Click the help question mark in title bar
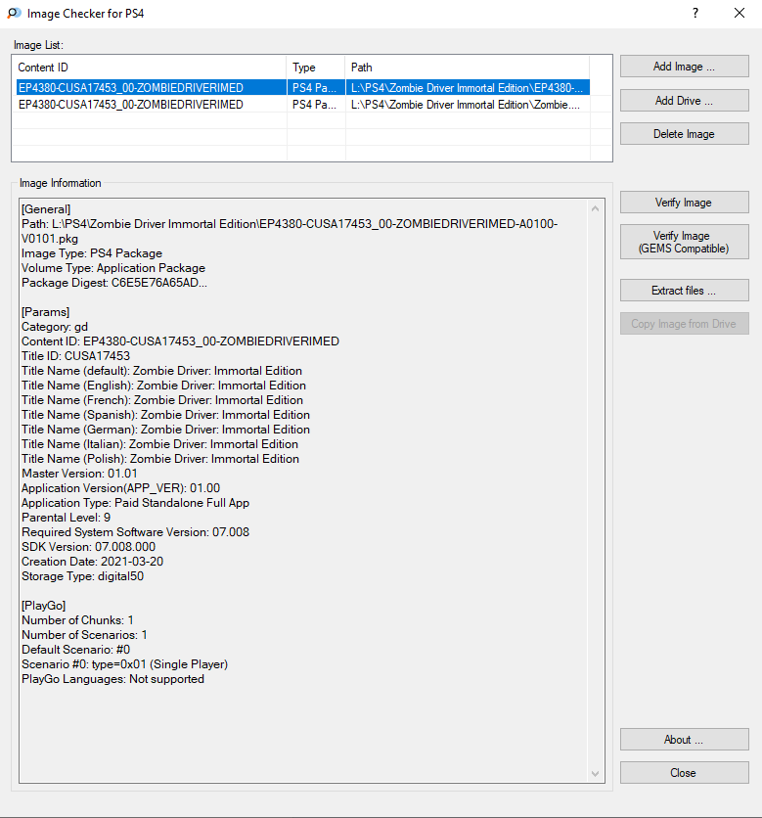 [695, 13]
